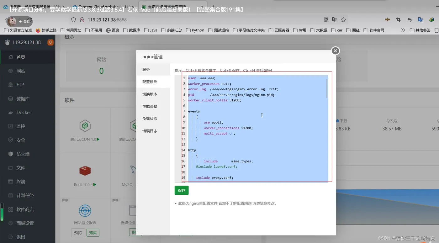Click the crop screenshot toolbar icon

(x=398, y=20)
